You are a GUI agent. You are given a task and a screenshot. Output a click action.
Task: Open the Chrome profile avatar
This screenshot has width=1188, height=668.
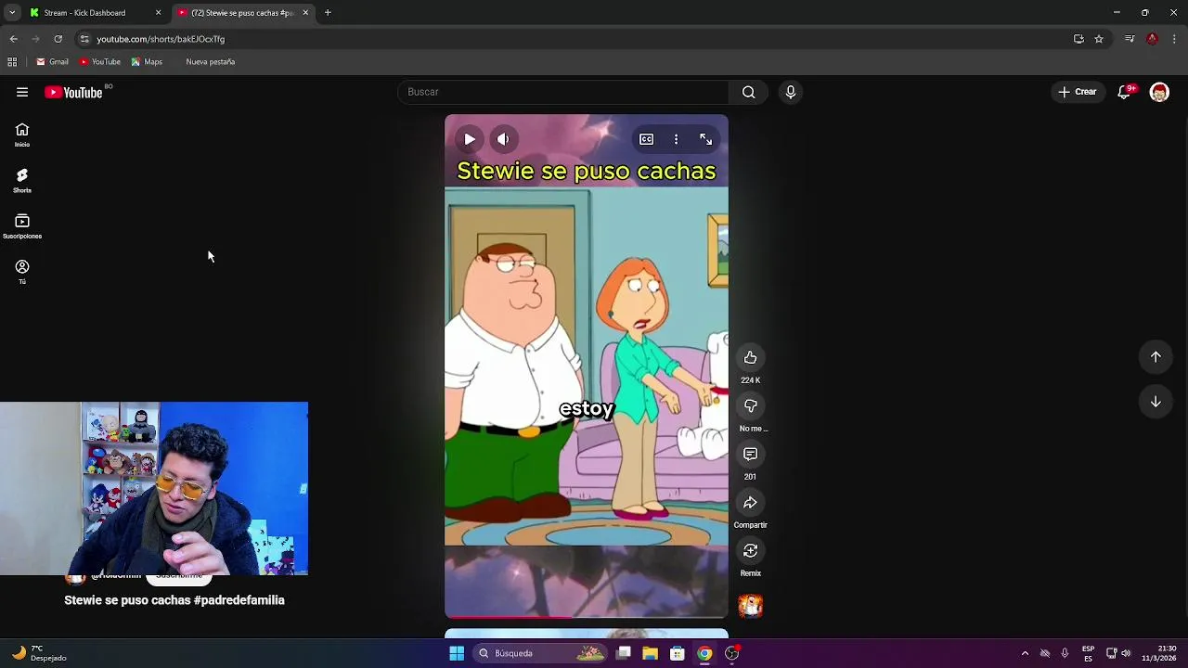coord(1152,39)
